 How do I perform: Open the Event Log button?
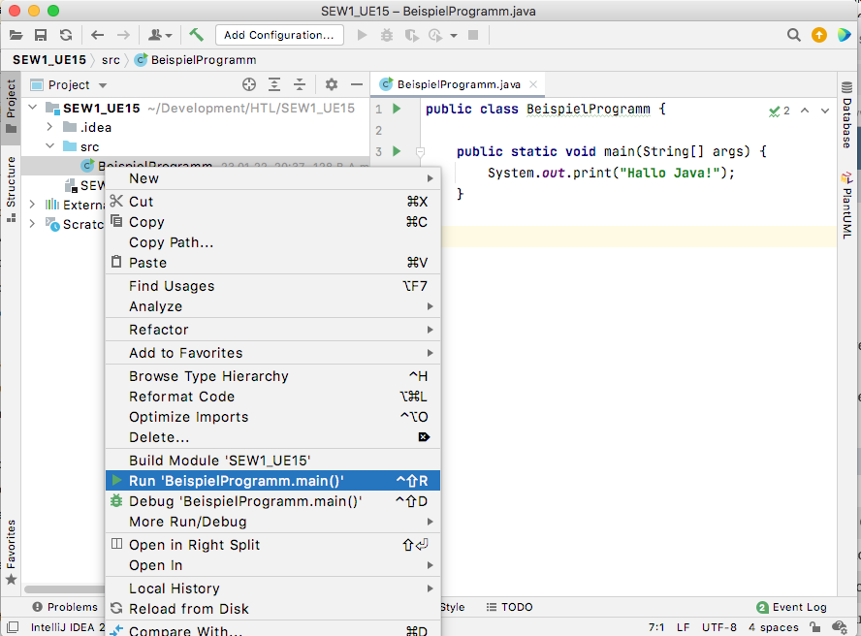coord(791,607)
